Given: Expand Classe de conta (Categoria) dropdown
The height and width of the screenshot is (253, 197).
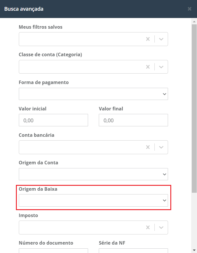Looking at the screenshot, I should pos(161,67).
